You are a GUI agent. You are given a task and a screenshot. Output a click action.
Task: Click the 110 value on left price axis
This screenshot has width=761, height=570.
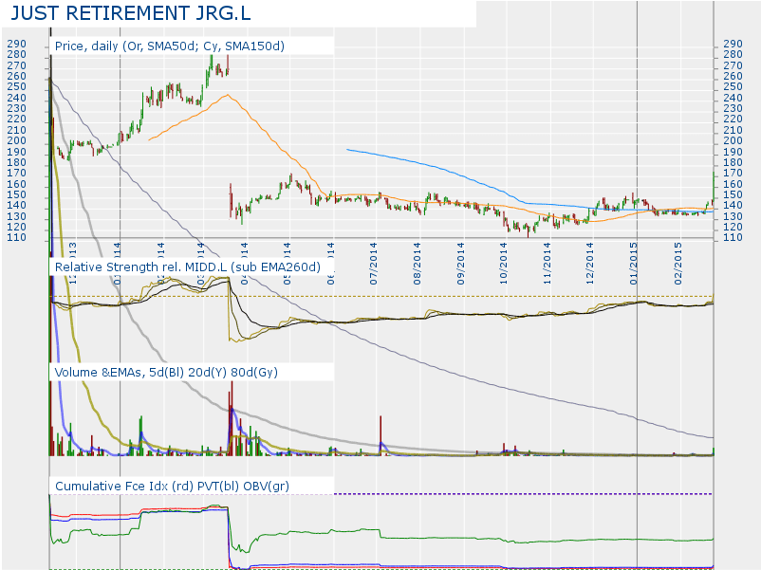(16, 238)
